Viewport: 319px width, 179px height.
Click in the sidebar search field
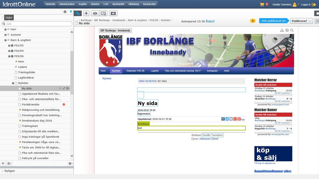click(37, 24)
